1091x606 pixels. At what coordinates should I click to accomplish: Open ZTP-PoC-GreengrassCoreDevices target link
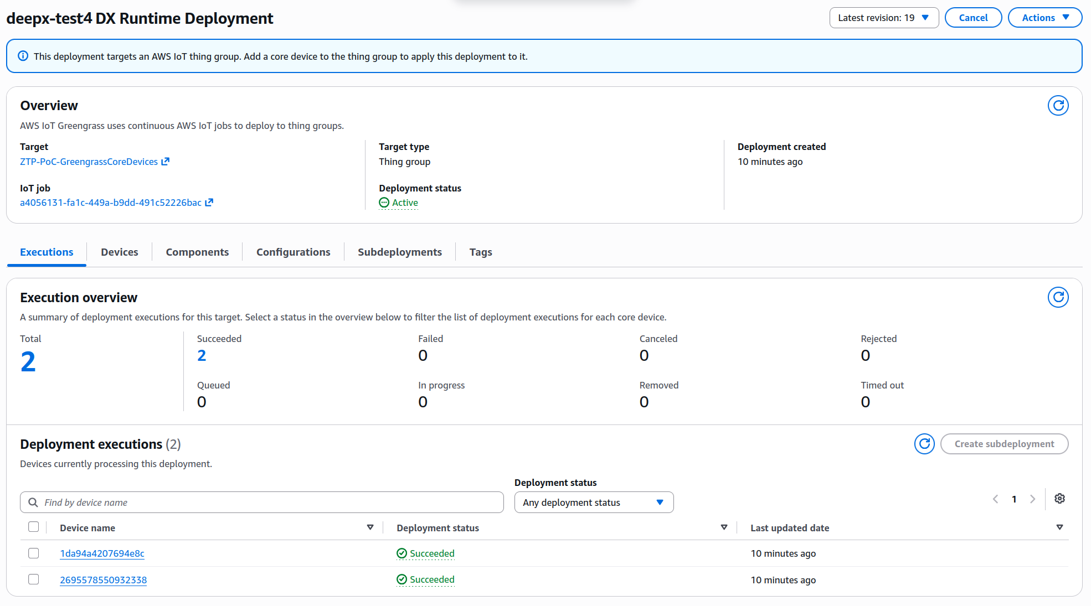[89, 162]
